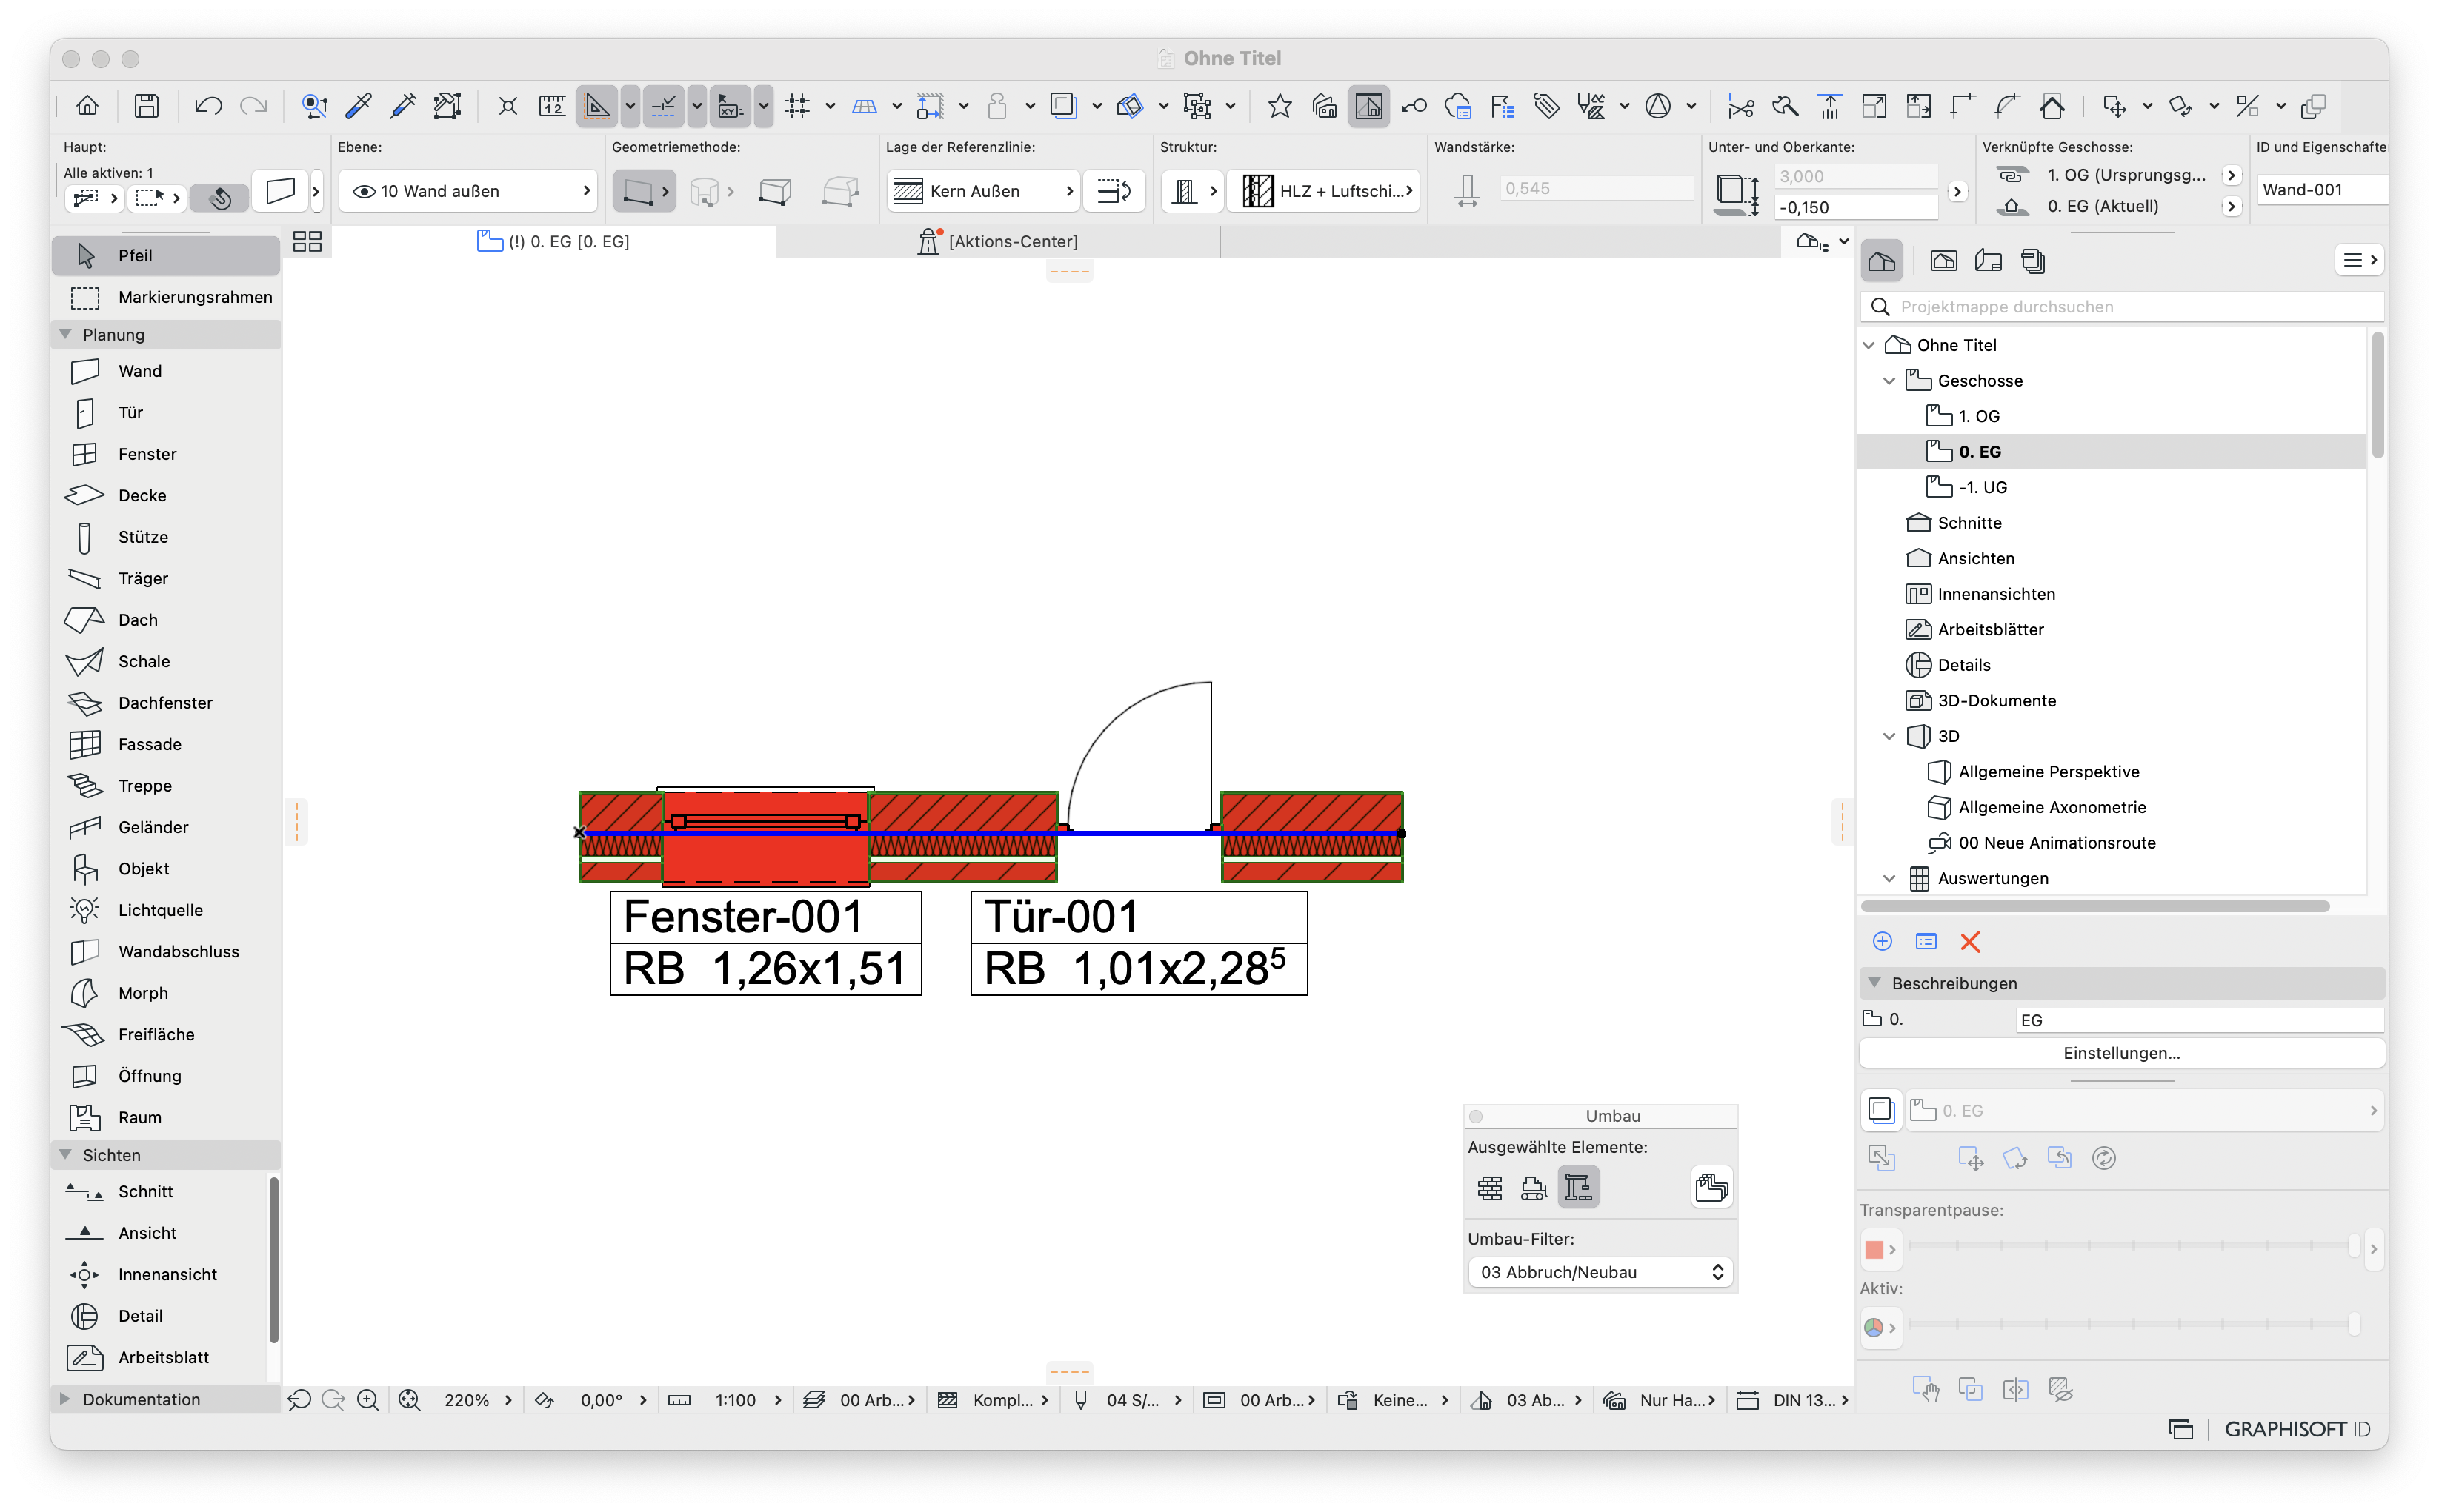Open the 1. OG story in navigator
2439x1512 pixels.
click(1979, 416)
